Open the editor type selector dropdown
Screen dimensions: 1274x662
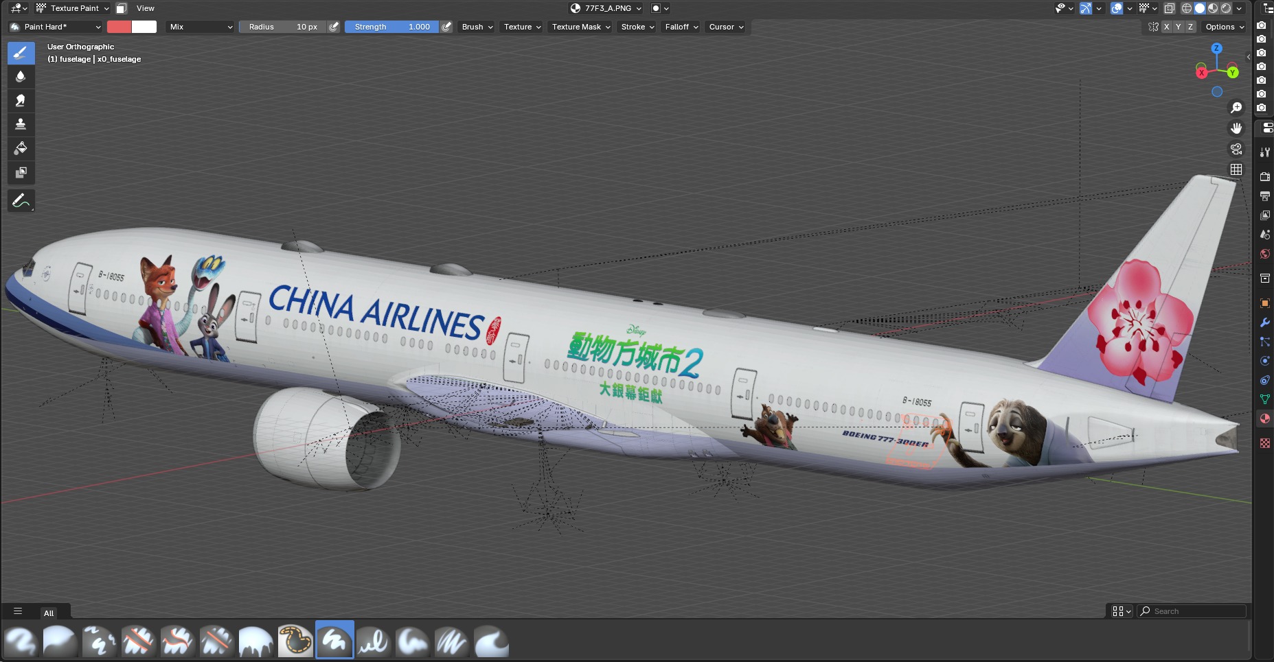coord(19,8)
